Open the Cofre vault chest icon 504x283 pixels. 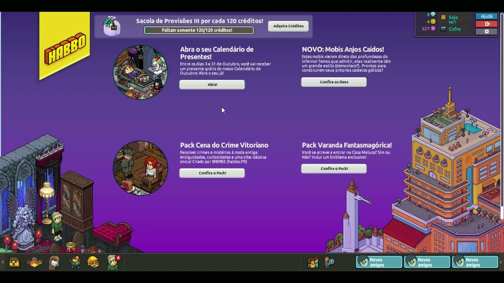click(x=443, y=29)
